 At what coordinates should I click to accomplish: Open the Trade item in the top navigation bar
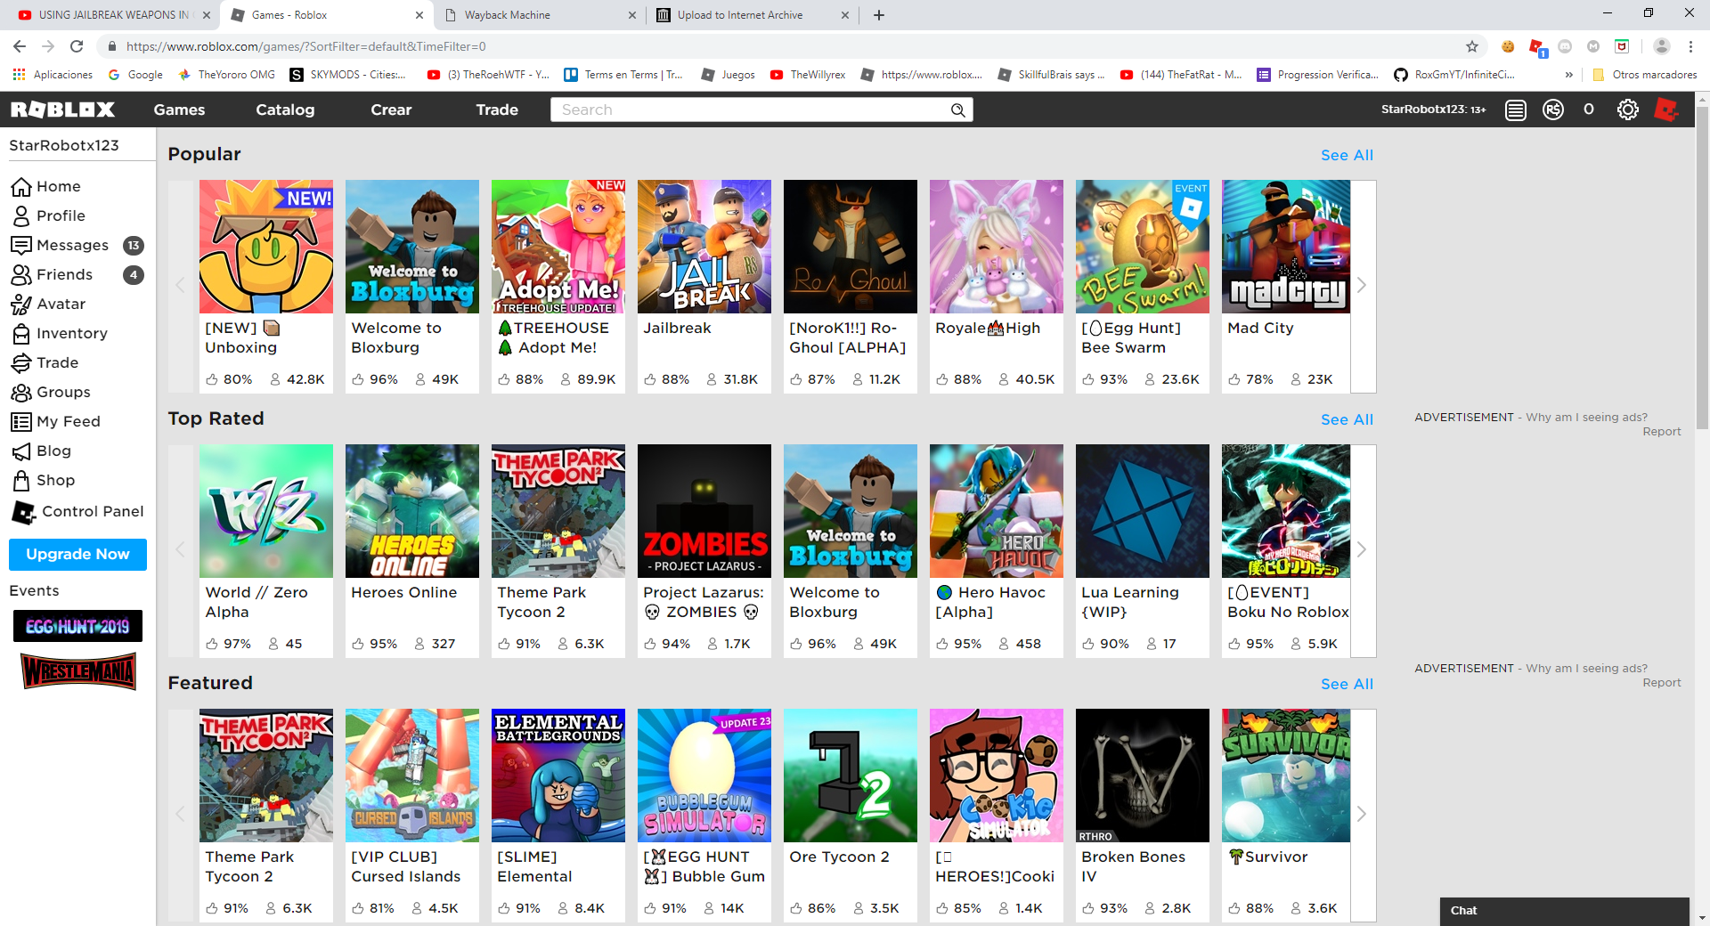497,110
